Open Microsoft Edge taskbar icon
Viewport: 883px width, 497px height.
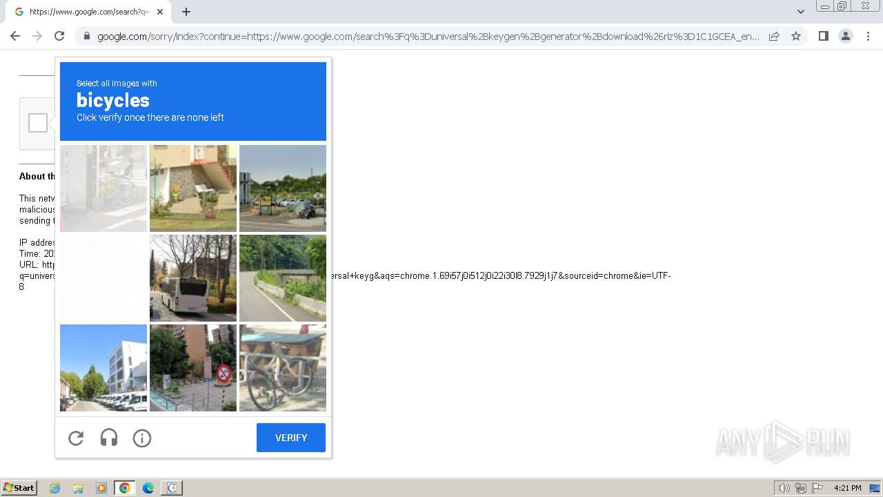pyautogui.click(x=148, y=488)
